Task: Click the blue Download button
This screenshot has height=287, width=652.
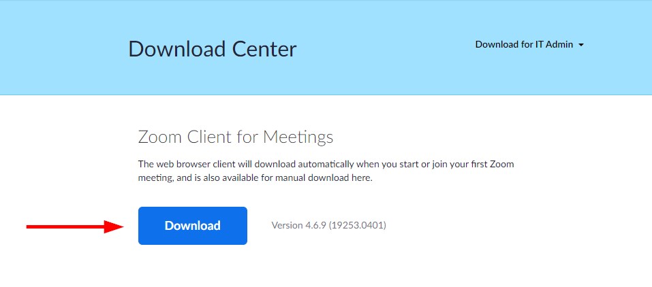Action: pos(193,226)
